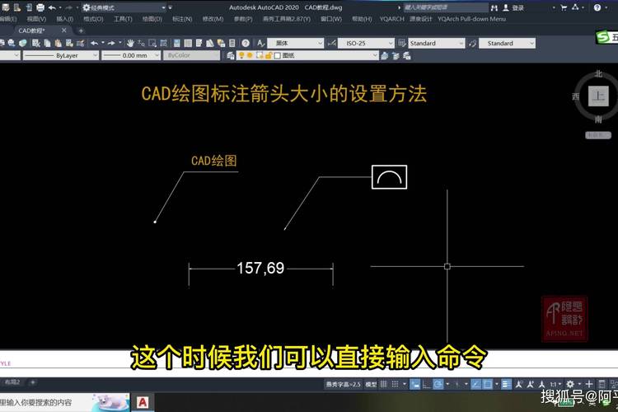The image size is (618, 412).
Task: Click the Layer States Manager icon
Action: coord(407,55)
